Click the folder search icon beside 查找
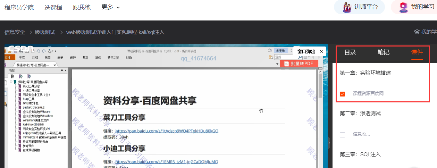The image size is (437, 168). click(271, 57)
